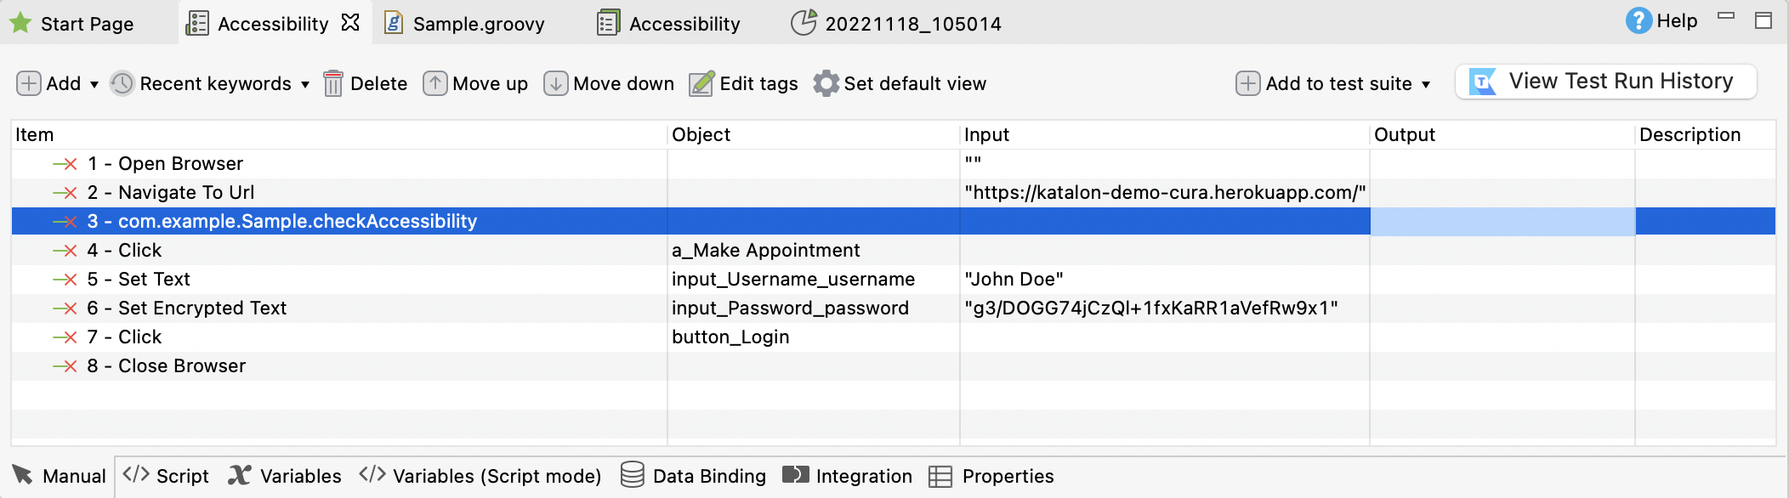Click the Variables panel icon

coord(239,476)
